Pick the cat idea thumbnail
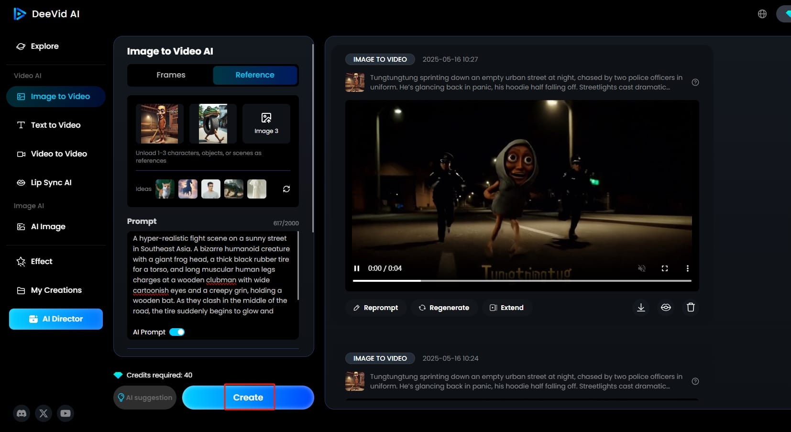791x432 pixels. coord(165,189)
